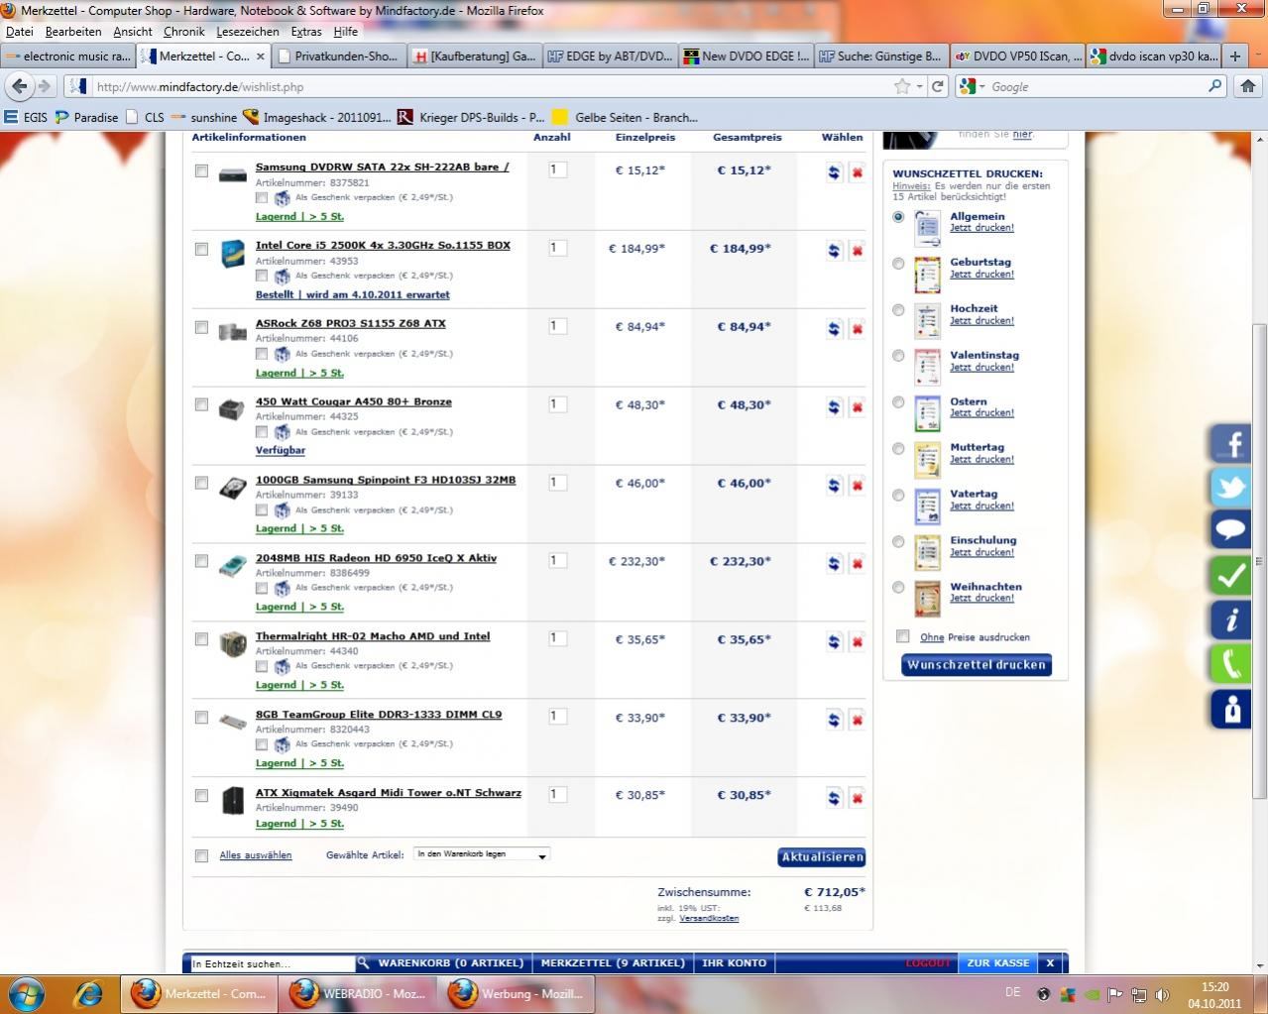Open the chat speech-bubble sidebar icon
This screenshot has height=1014, width=1268.
tap(1230, 530)
